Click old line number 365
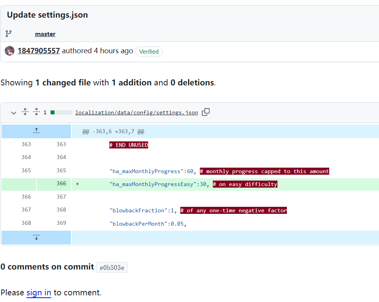 [26, 170]
